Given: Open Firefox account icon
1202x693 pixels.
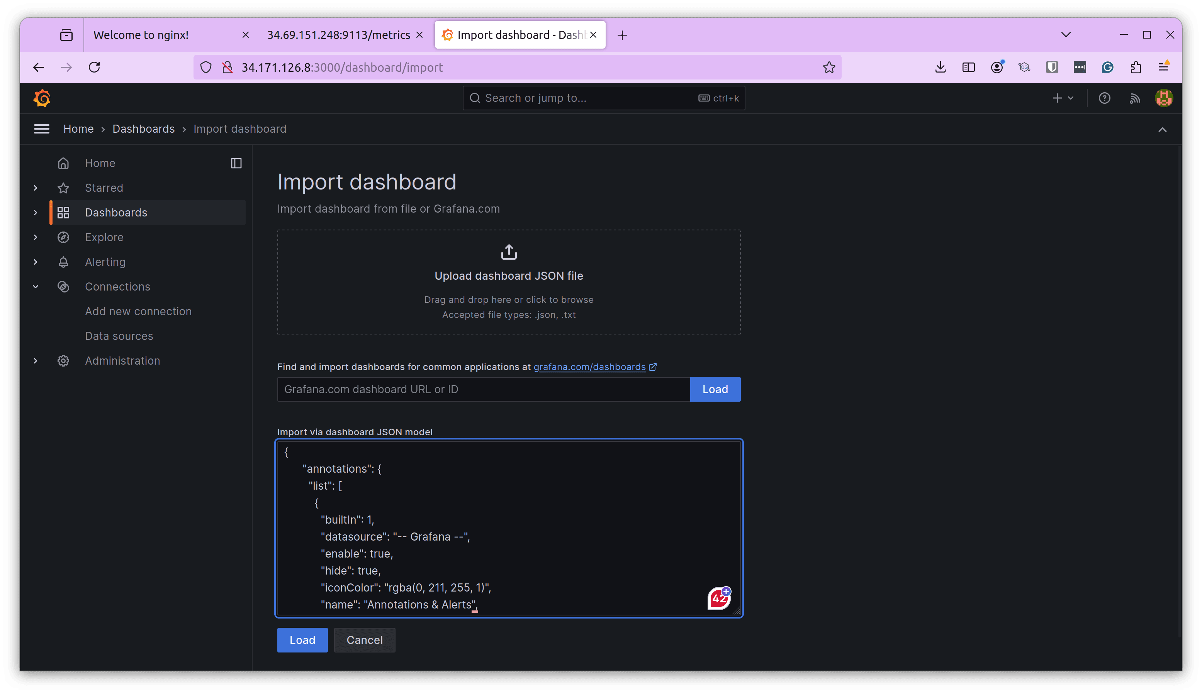Looking at the screenshot, I should pyautogui.click(x=997, y=67).
